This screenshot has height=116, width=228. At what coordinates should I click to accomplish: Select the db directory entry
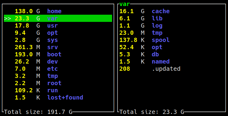point(172,54)
